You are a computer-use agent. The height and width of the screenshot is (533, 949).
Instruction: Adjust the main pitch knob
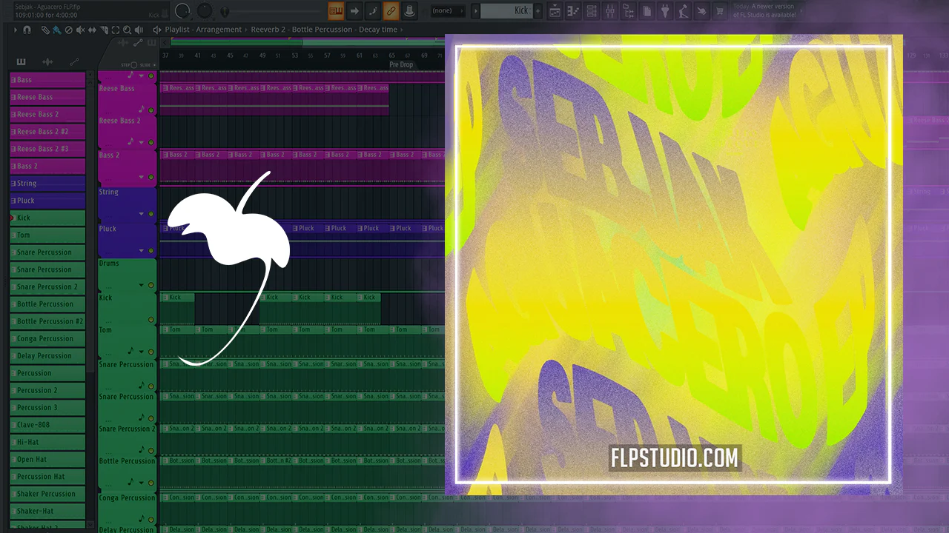(205, 11)
